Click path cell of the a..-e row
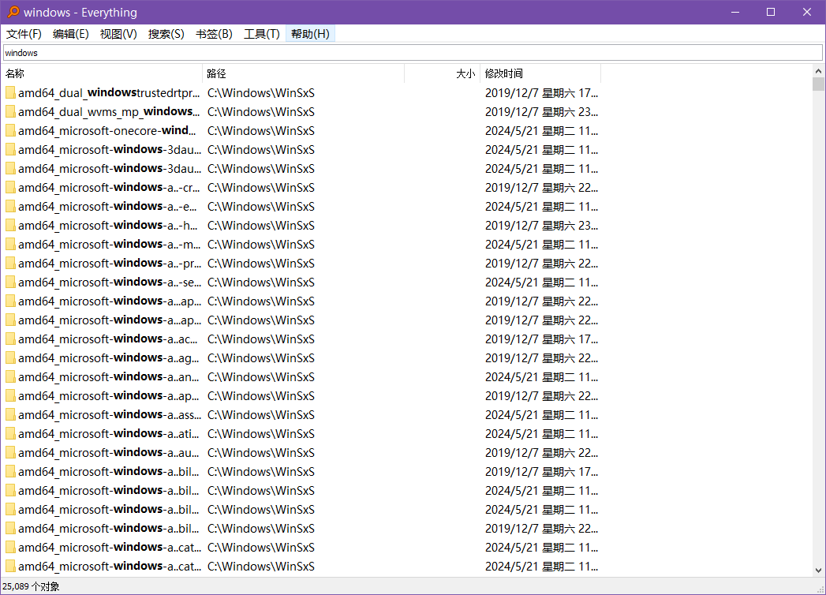 [x=261, y=207]
